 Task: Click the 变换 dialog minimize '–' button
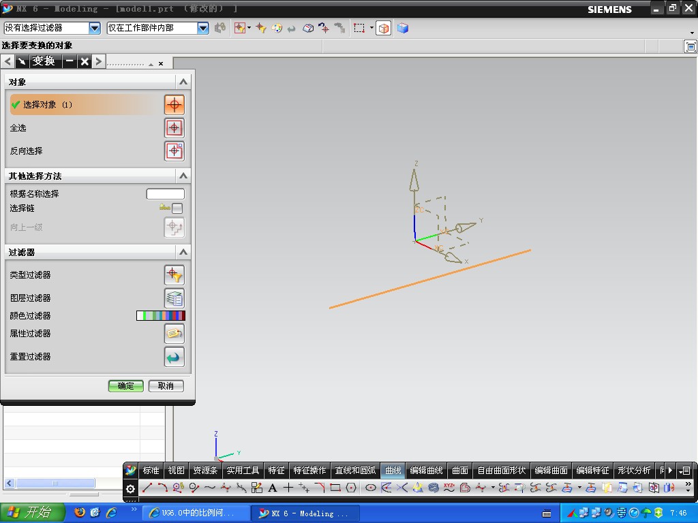click(70, 61)
